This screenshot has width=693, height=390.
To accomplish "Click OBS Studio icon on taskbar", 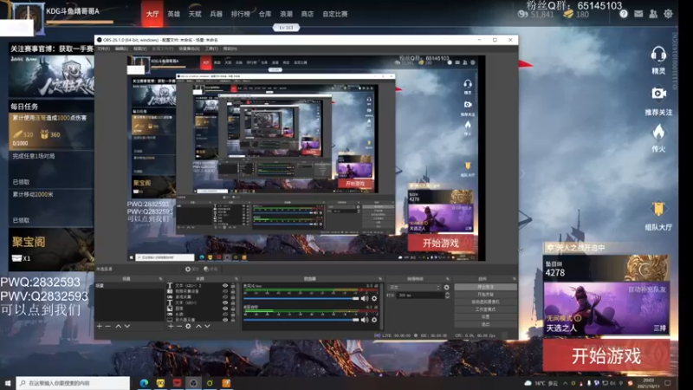I will click(x=193, y=383).
